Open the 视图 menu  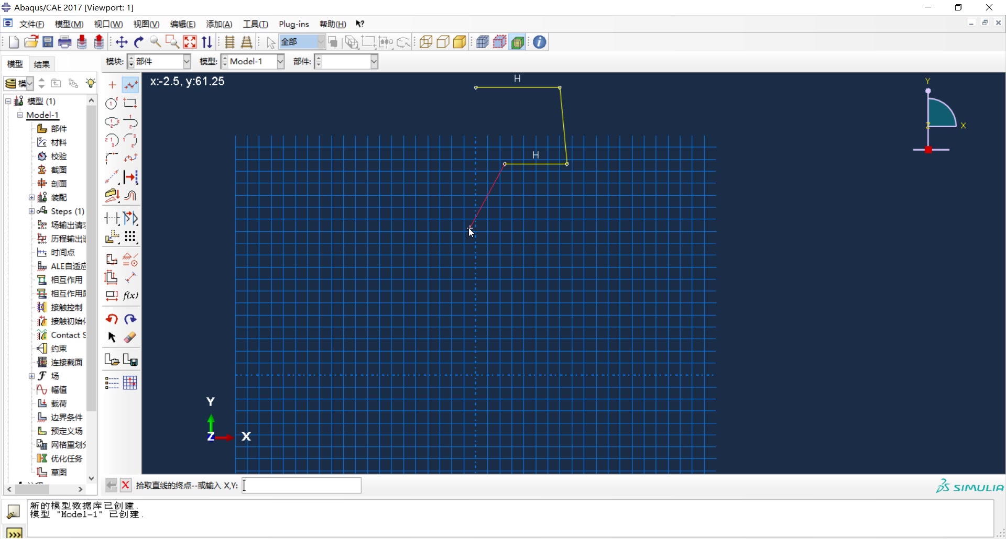click(146, 24)
